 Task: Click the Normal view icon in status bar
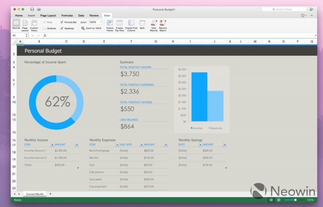point(271,200)
